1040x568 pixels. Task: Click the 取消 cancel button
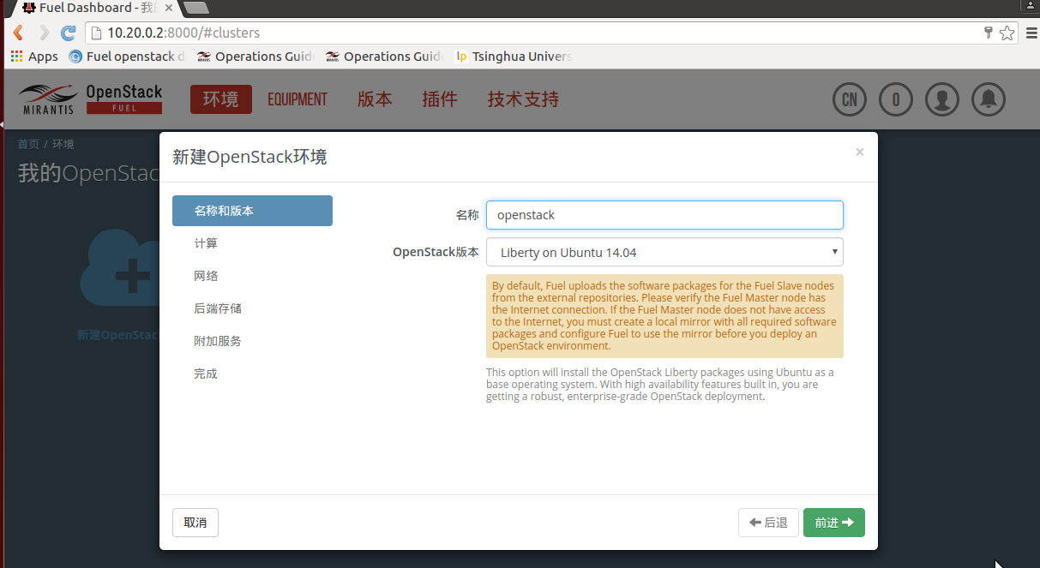coord(195,523)
